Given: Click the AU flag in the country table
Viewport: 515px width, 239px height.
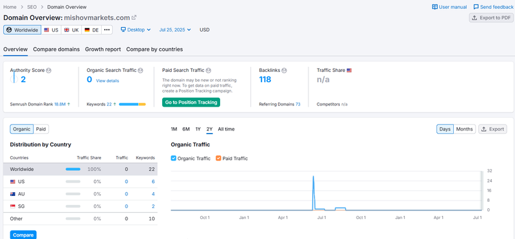Looking at the screenshot, I should [x=13, y=194].
